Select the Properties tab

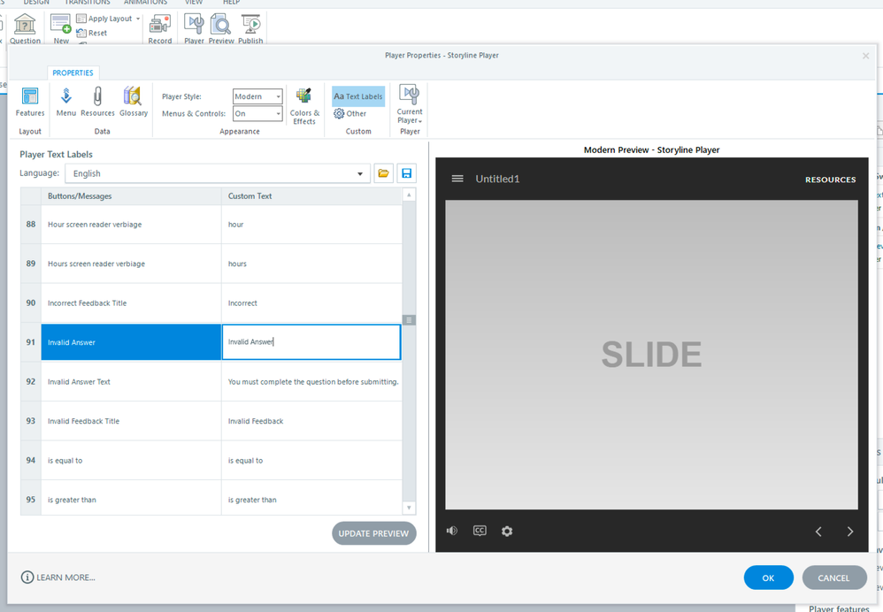pos(73,73)
